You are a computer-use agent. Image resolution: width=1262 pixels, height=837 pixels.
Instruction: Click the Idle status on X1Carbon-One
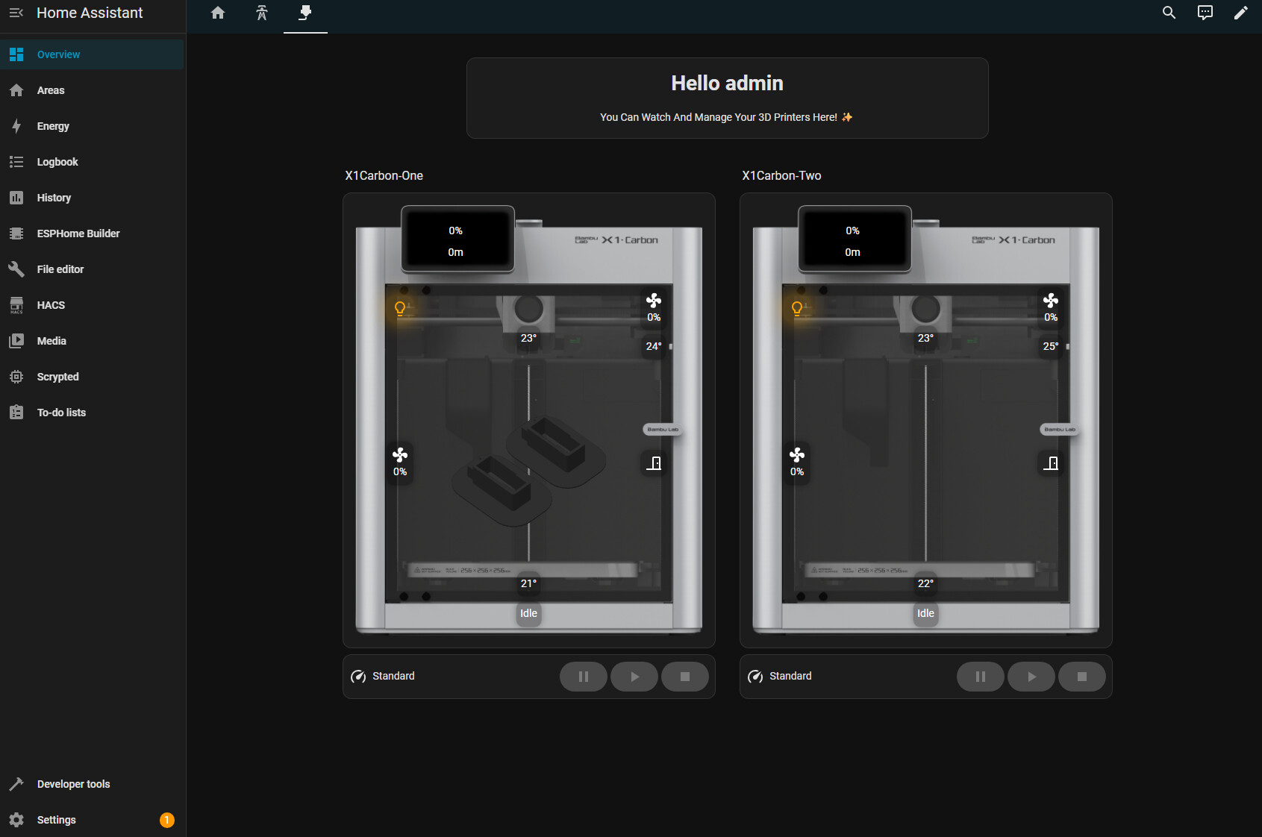pyautogui.click(x=528, y=613)
